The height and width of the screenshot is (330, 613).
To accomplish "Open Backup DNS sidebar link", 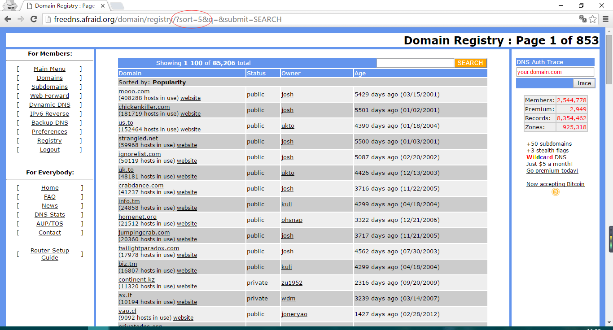I will click(50, 123).
